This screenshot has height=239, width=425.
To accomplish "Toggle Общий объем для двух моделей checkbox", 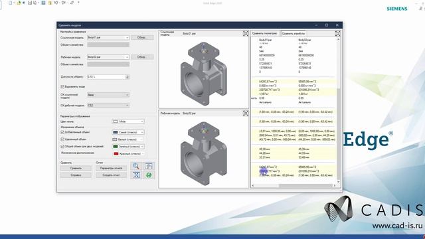I will pyautogui.click(x=62, y=146).
